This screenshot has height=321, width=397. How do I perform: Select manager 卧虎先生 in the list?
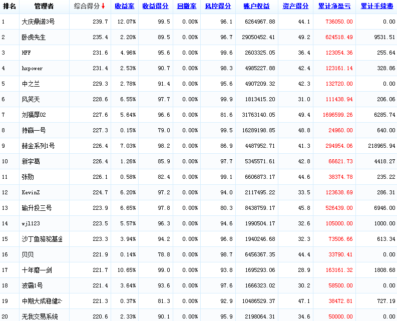coord(34,38)
